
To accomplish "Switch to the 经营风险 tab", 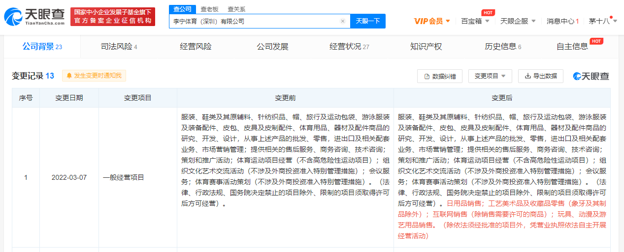I will [196, 47].
